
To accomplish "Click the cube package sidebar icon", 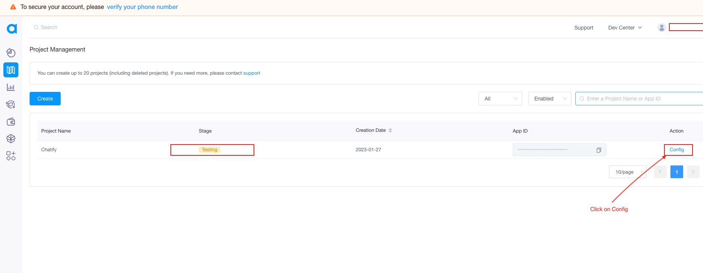I will coord(11,139).
